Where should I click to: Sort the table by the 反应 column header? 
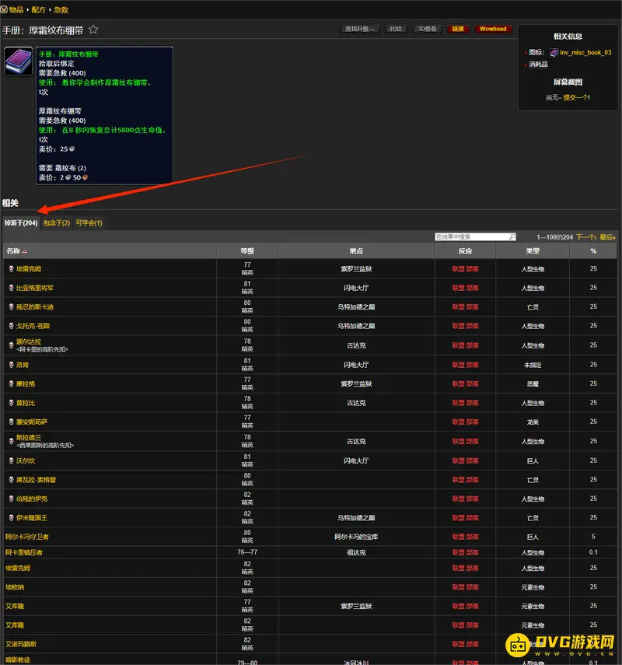465,251
